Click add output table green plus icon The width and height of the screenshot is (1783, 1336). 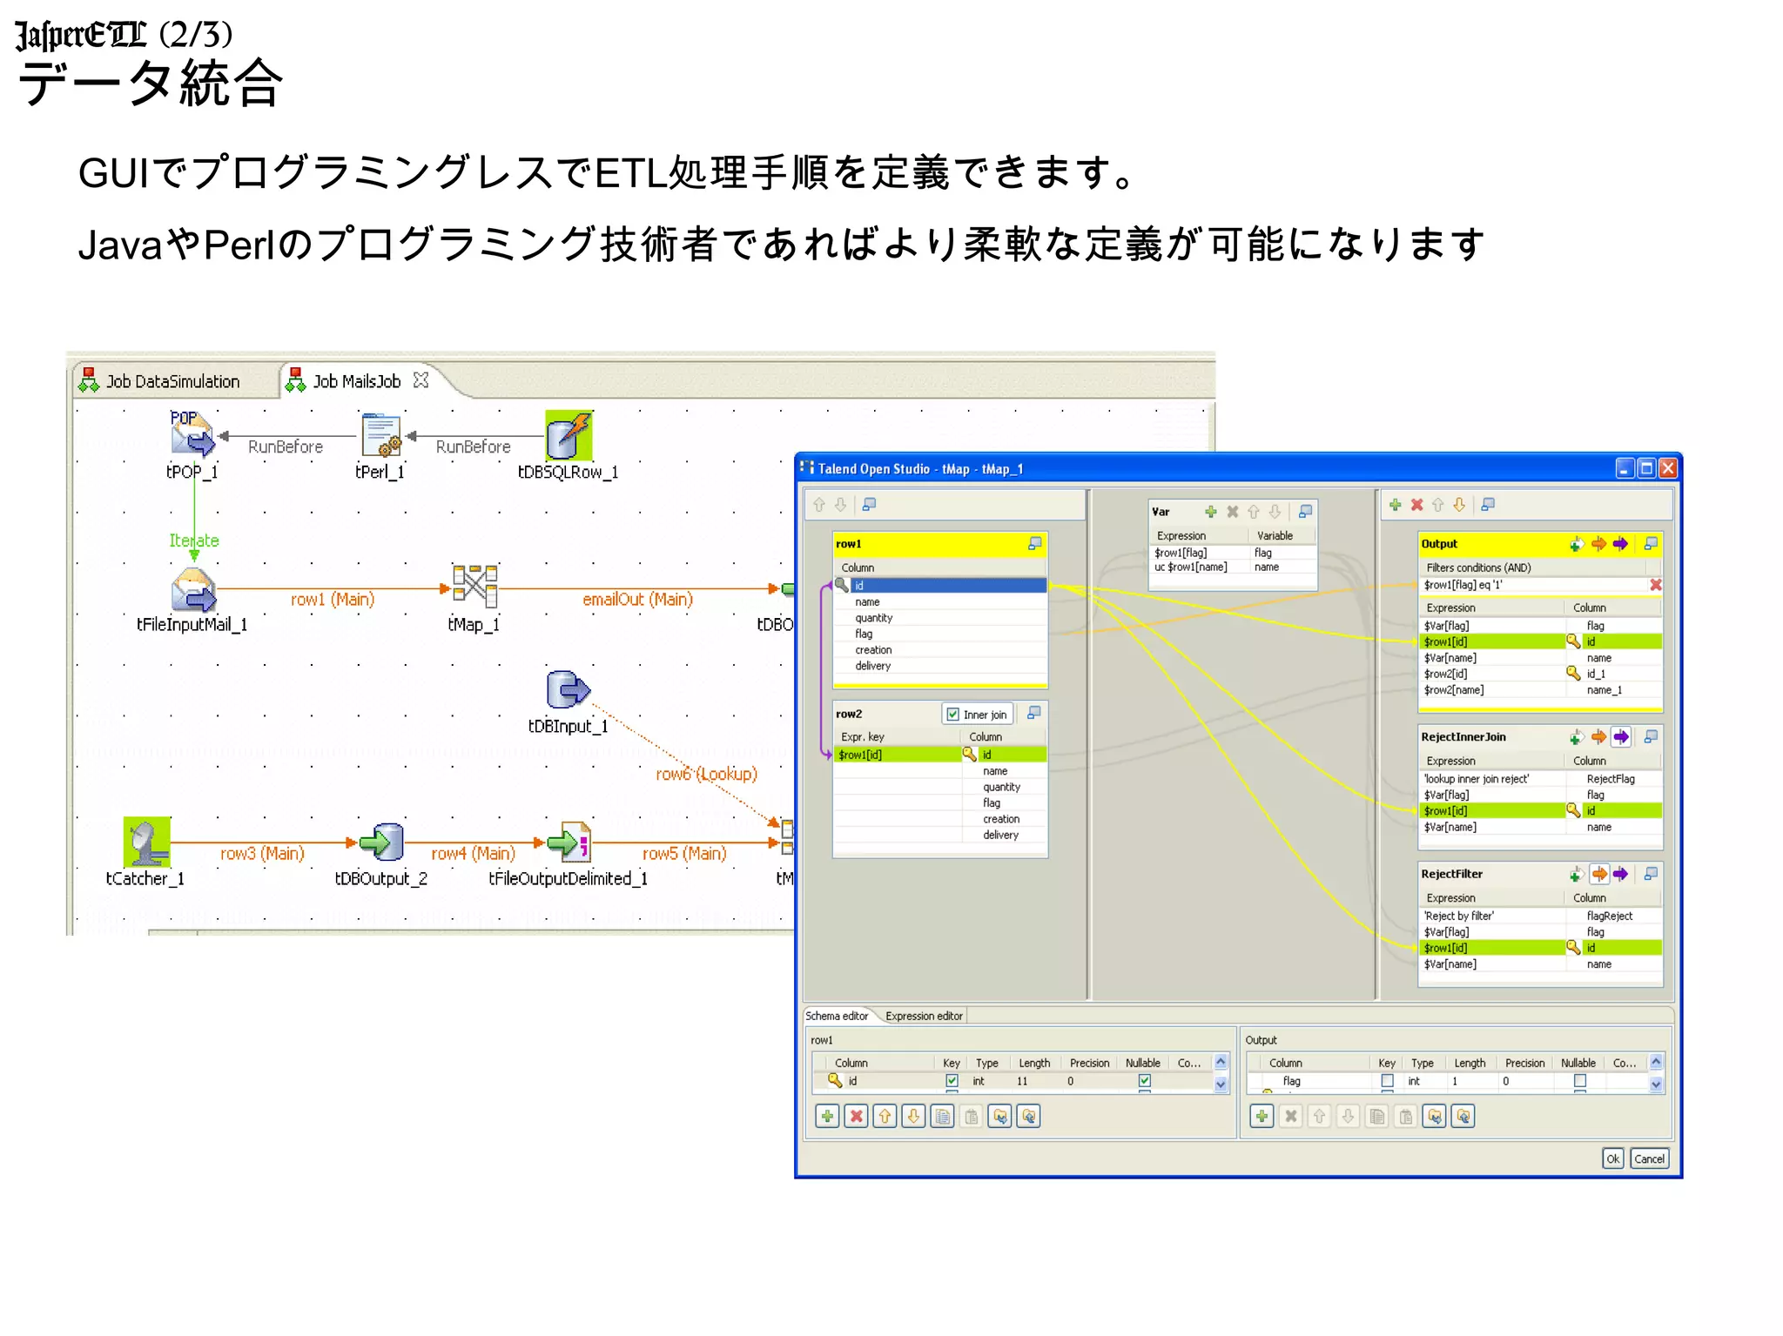tap(1395, 505)
